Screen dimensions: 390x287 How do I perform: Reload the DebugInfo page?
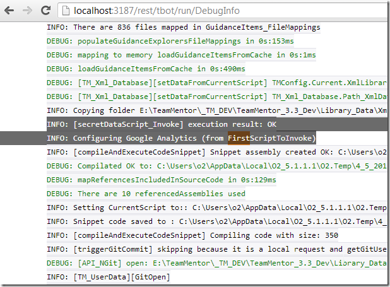(x=45, y=11)
